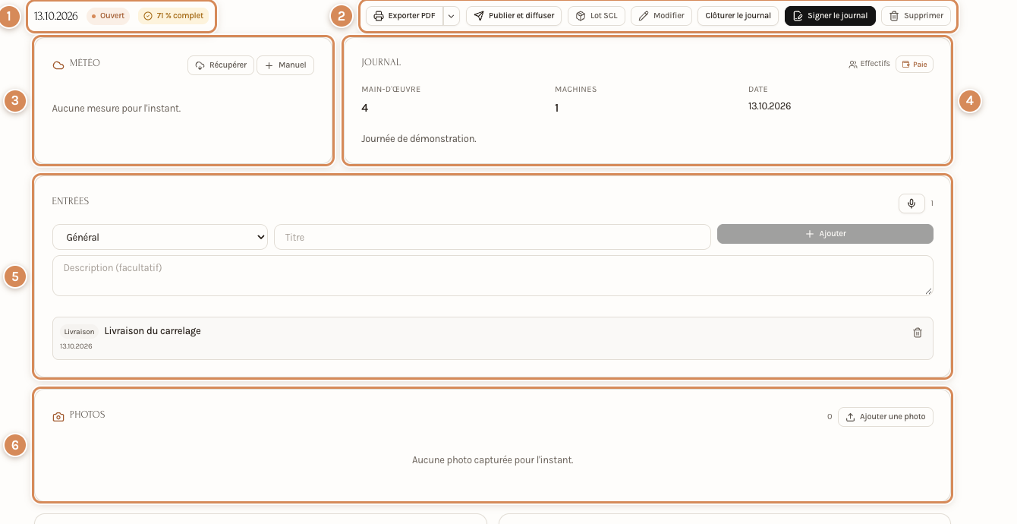Viewport: 1017px width, 524px height.
Task: Click 'Ajouter une photo' button
Action: pyautogui.click(x=886, y=417)
